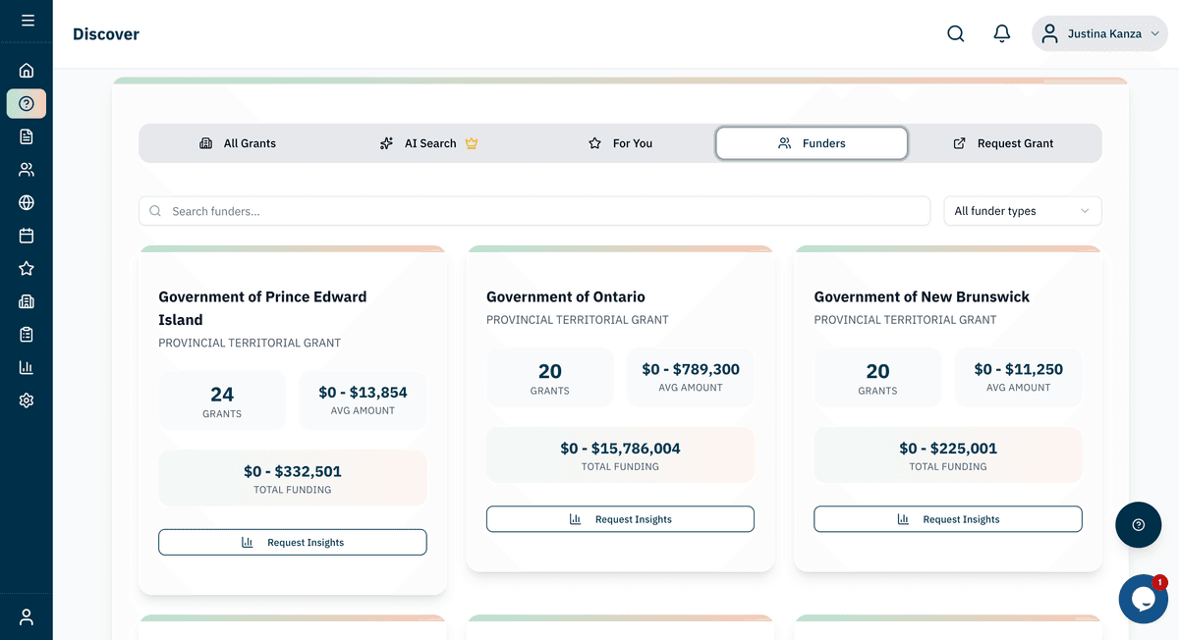This screenshot has width=1179, height=640.
Task: Open the chat widget with unread message
Action: (1143, 599)
